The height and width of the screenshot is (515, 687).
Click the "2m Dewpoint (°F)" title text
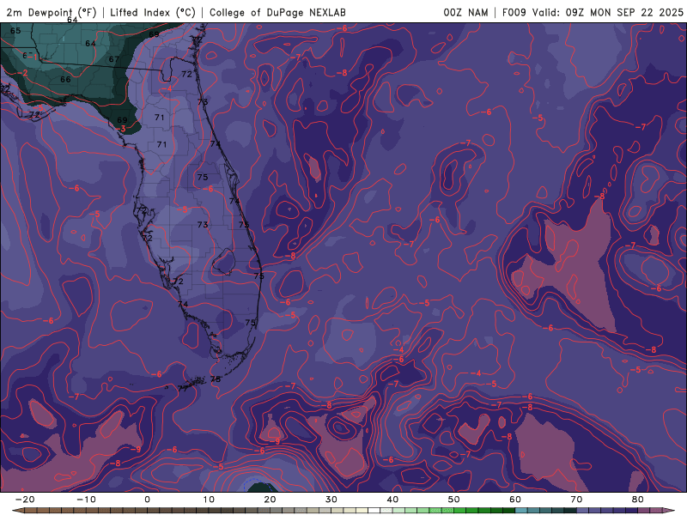(x=51, y=12)
